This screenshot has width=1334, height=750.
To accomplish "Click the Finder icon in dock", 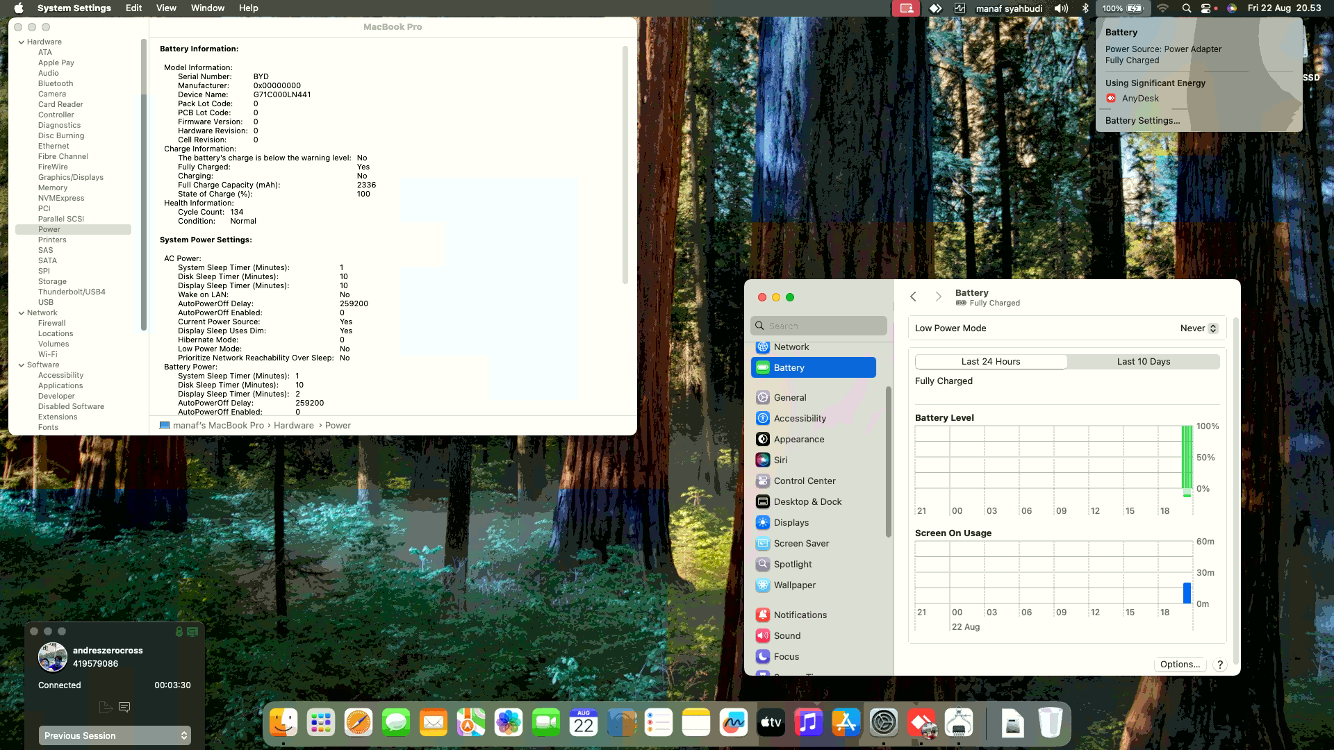I will click(x=283, y=723).
